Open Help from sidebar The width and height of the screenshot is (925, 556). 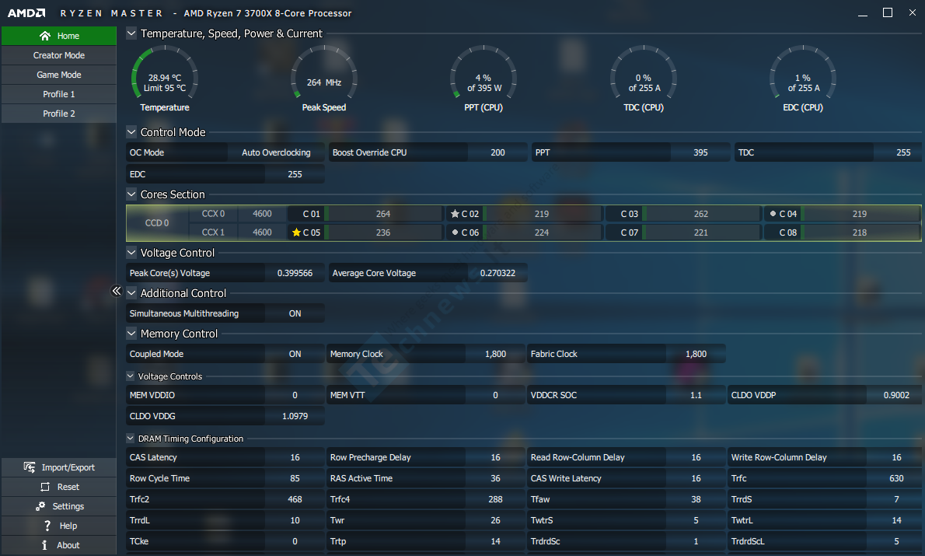click(59, 526)
